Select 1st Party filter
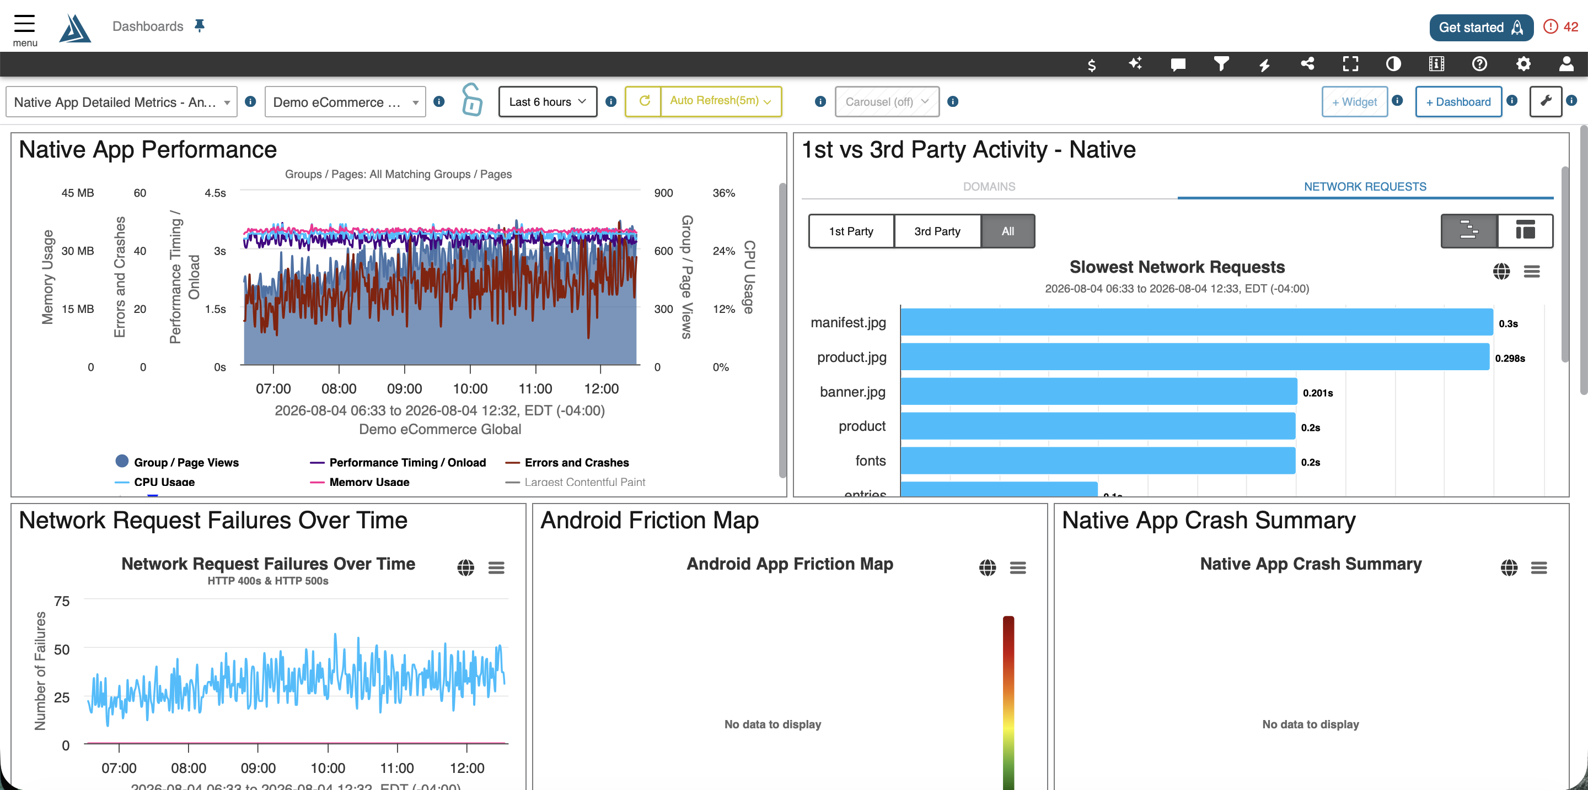 point(851,231)
